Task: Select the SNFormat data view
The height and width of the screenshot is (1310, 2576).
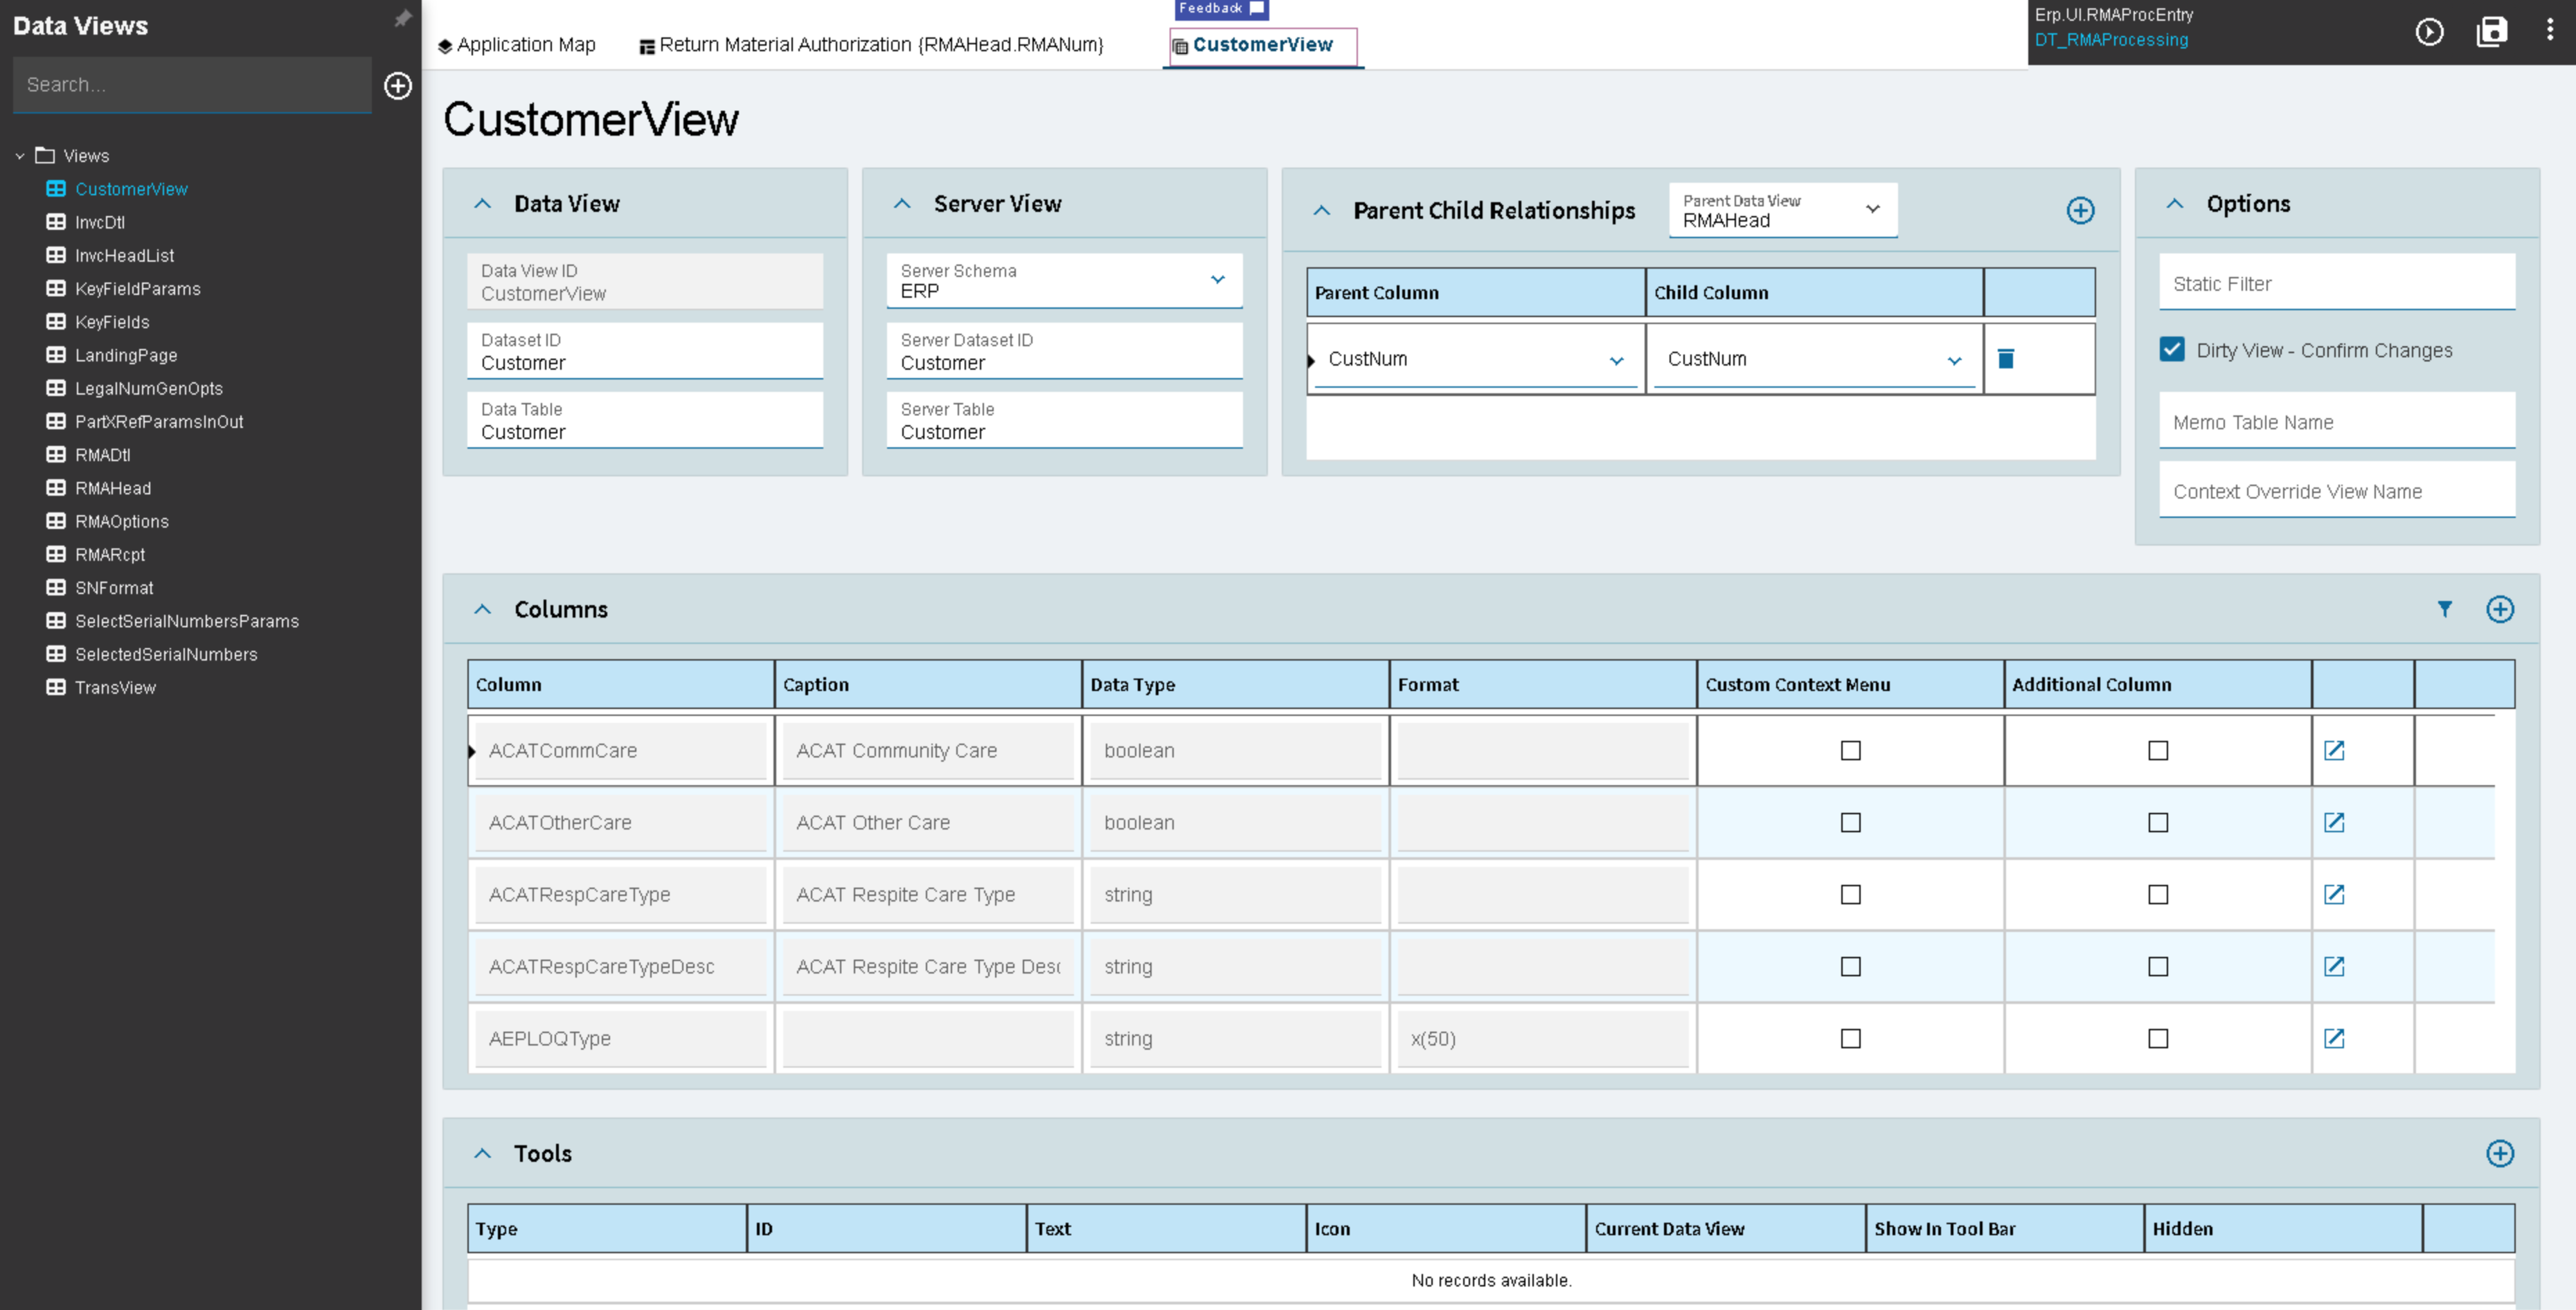Action: (x=114, y=588)
